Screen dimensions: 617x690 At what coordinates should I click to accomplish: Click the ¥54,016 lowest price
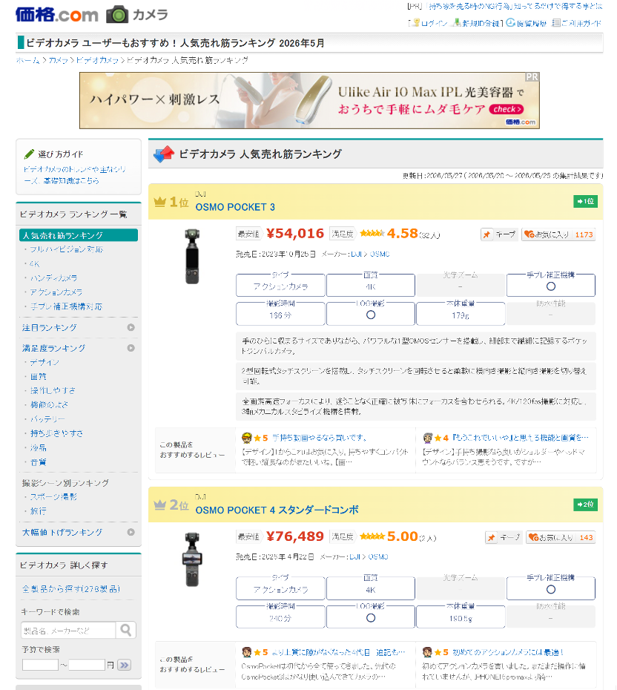[x=295, y=234]
